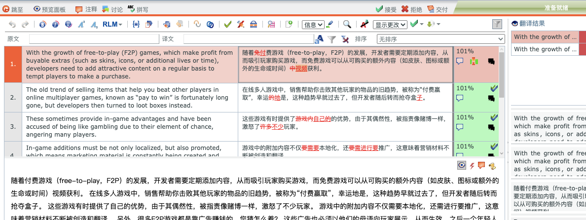This screenshot has height=220, width=586.
Task: Click the grey funnel apply filter icon
Action: (331, 39)
